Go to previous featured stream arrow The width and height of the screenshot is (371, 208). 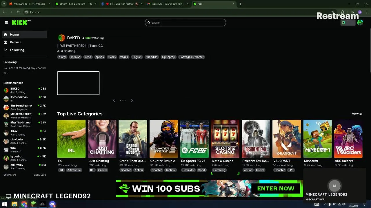pyautogui.click(x=114, y=100)
